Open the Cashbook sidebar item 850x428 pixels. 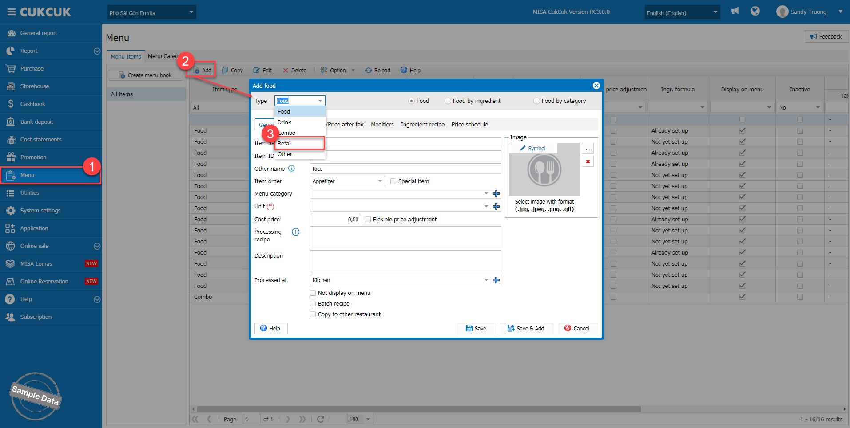click(x=33, y=104)
